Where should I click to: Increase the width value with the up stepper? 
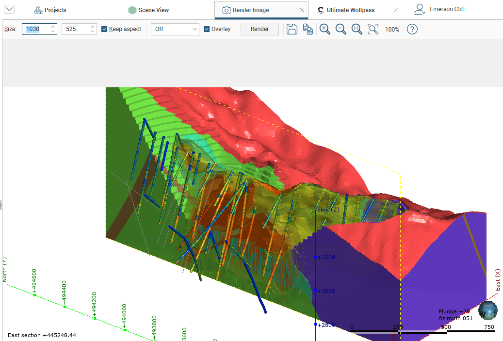tap(53, 27)
